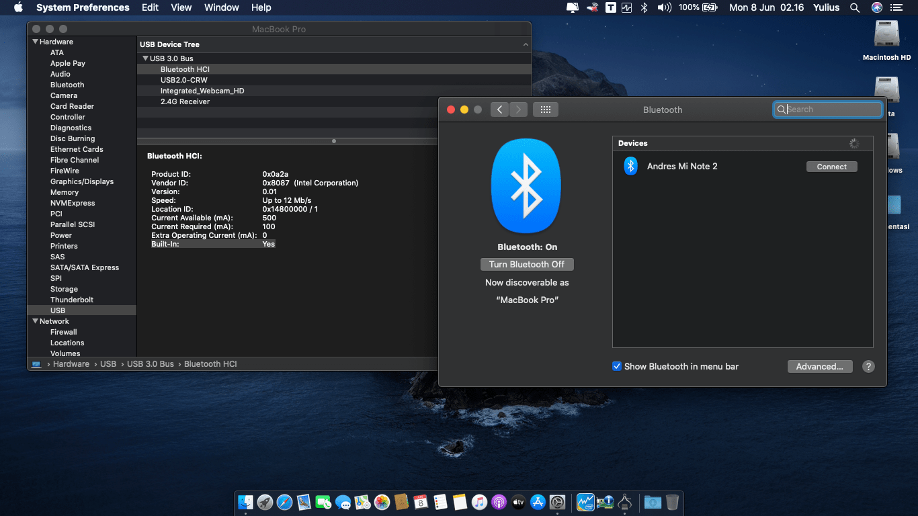Image resolution: width=918 pixels, height=516 pixels.
Task: Click the Built-In Yes row
Action: (x=213, y=244)
